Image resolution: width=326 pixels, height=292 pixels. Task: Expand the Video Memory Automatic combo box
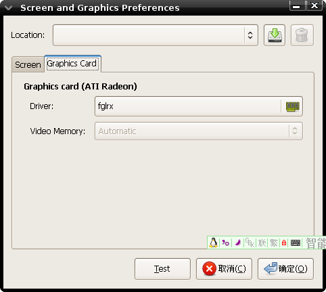[199, 131]
